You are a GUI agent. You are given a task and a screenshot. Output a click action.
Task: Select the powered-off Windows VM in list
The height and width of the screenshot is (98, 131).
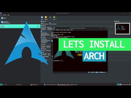pyautogui.click(x=20, y=22)
